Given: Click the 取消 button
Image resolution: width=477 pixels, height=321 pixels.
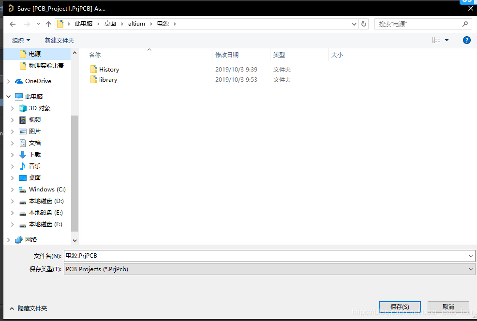Looking at the screenshot, I should (448, 307).
